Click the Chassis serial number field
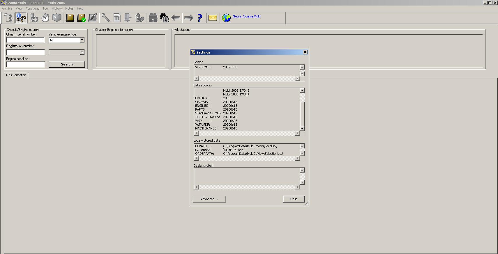The width and height of the screenshot is (498, 254). click(26, 40)
